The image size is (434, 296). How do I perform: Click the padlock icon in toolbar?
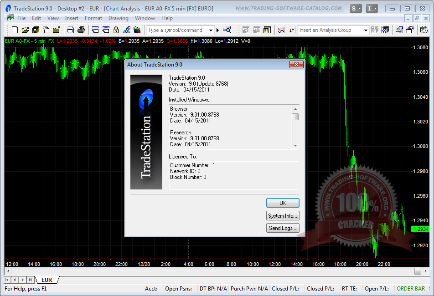[116, 30]
